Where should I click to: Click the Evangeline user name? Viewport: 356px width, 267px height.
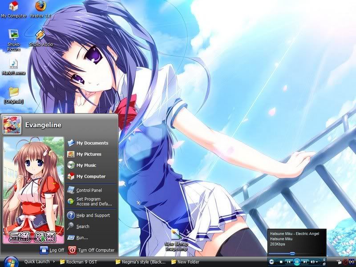(43, 125)
